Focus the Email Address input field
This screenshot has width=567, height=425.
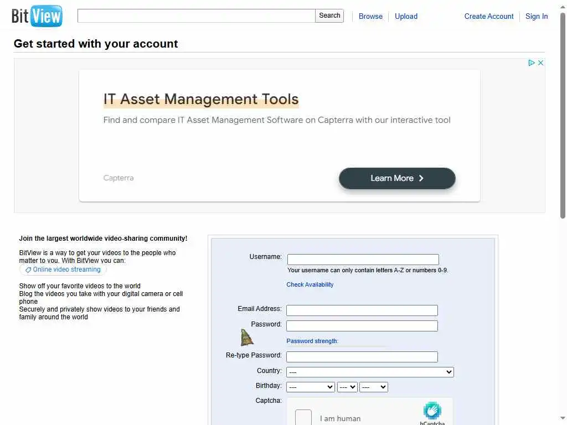pos(362,310)
